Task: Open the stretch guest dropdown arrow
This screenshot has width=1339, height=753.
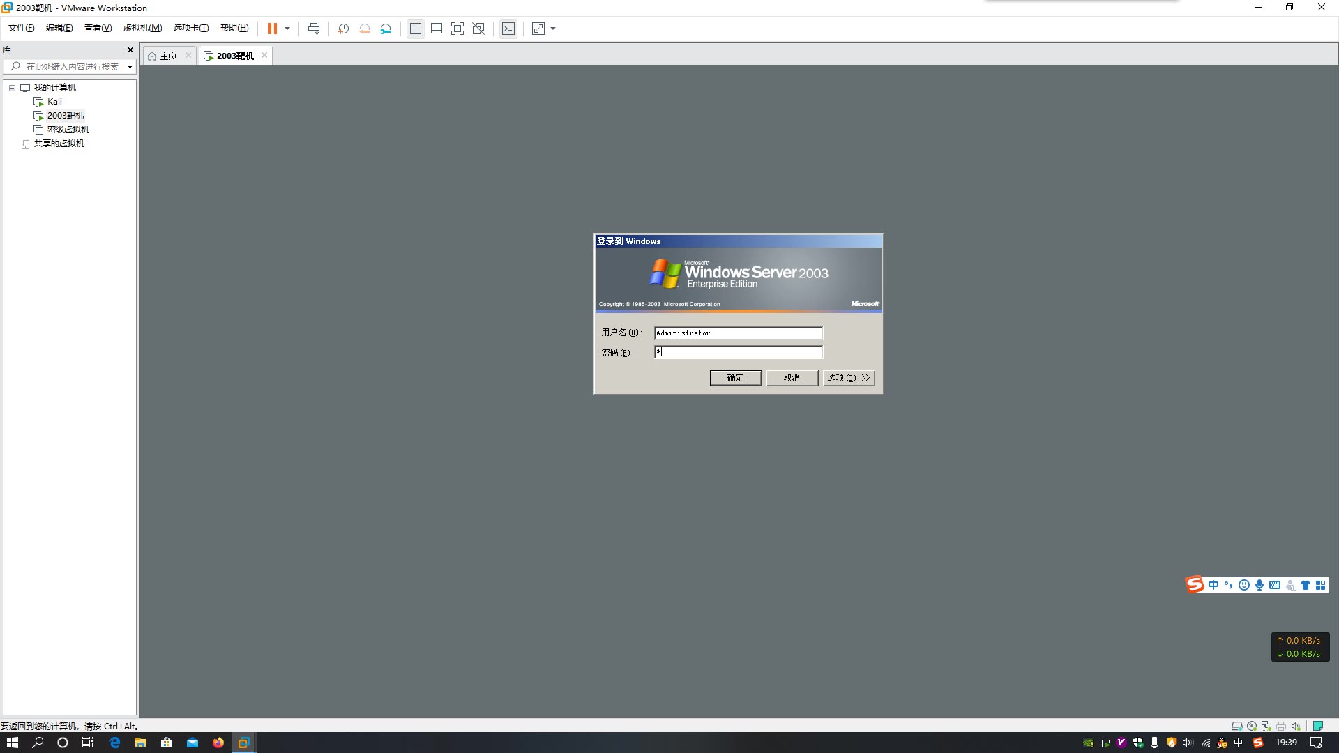Action: [553, 29]
